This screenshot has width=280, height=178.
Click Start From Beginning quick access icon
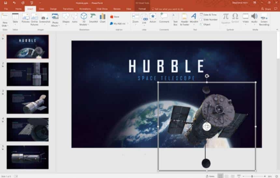(32, 3)
